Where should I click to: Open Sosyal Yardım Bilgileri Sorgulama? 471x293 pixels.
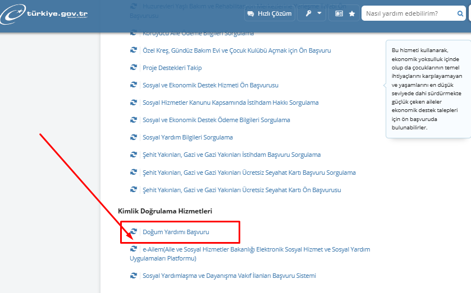pos(188,137)
